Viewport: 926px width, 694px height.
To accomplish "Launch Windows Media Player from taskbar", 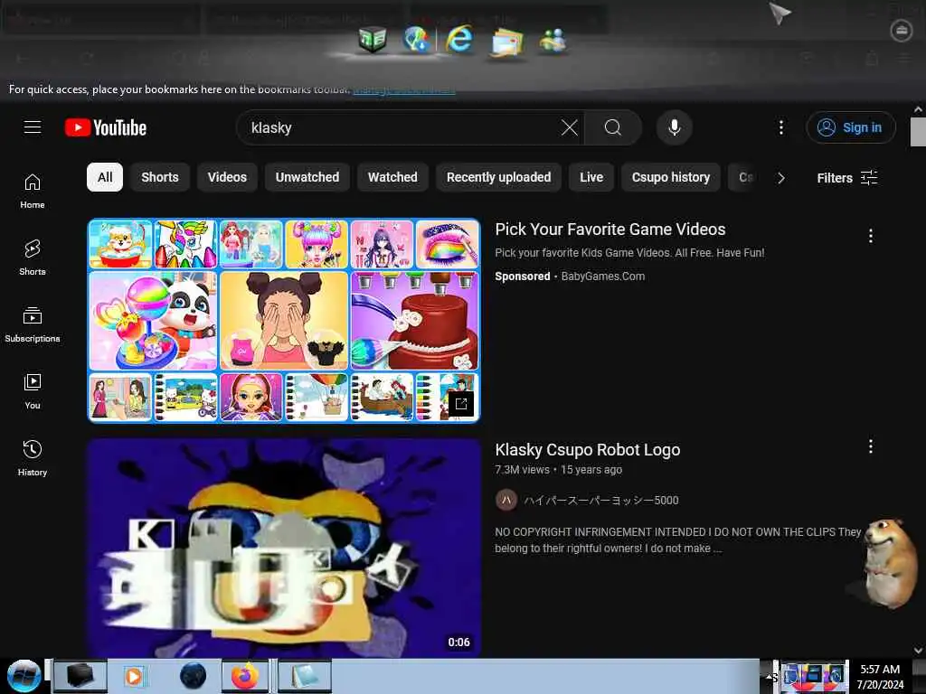I will tap(134, 676).
